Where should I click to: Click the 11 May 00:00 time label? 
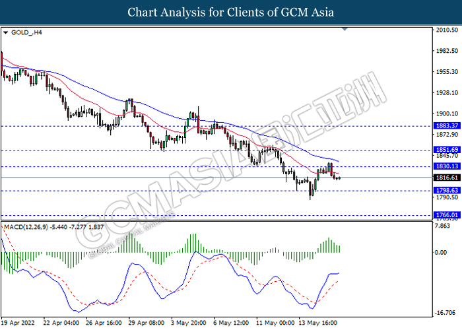(x=275, y=323)
